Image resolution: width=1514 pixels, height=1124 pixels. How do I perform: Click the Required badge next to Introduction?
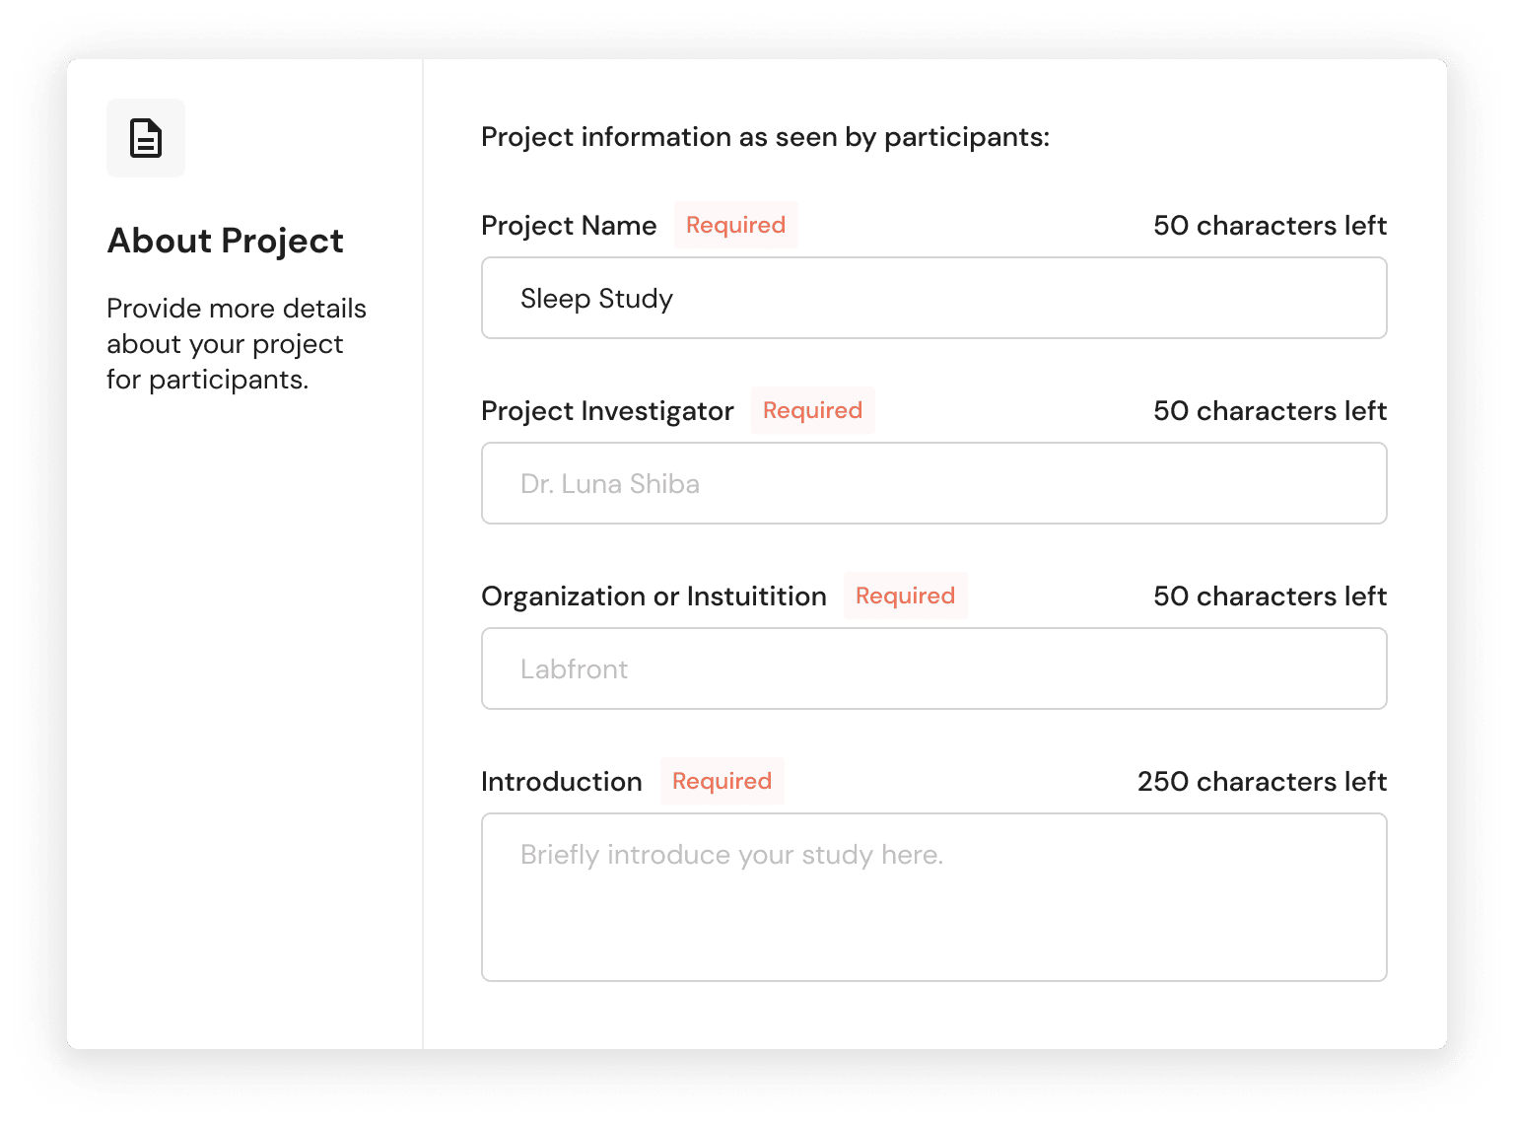tap(722, 781)
